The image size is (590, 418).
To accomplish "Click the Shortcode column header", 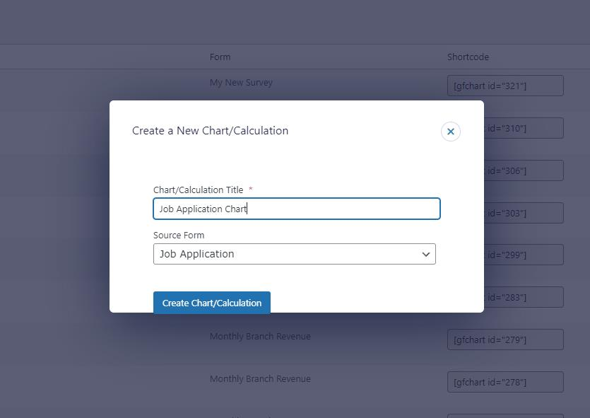I will [x=468, y=57].
